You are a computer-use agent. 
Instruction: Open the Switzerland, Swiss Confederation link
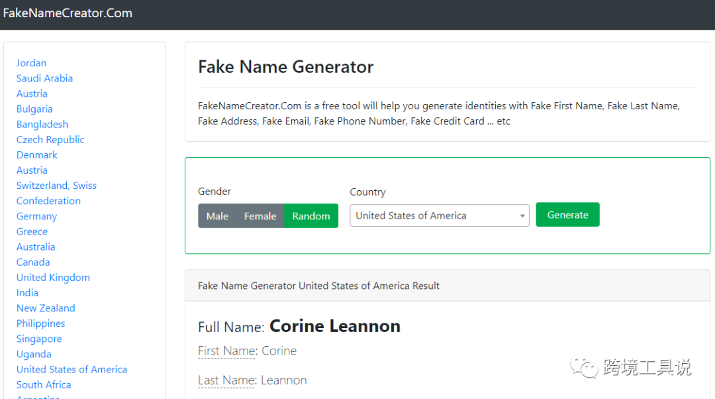point(56,186)
